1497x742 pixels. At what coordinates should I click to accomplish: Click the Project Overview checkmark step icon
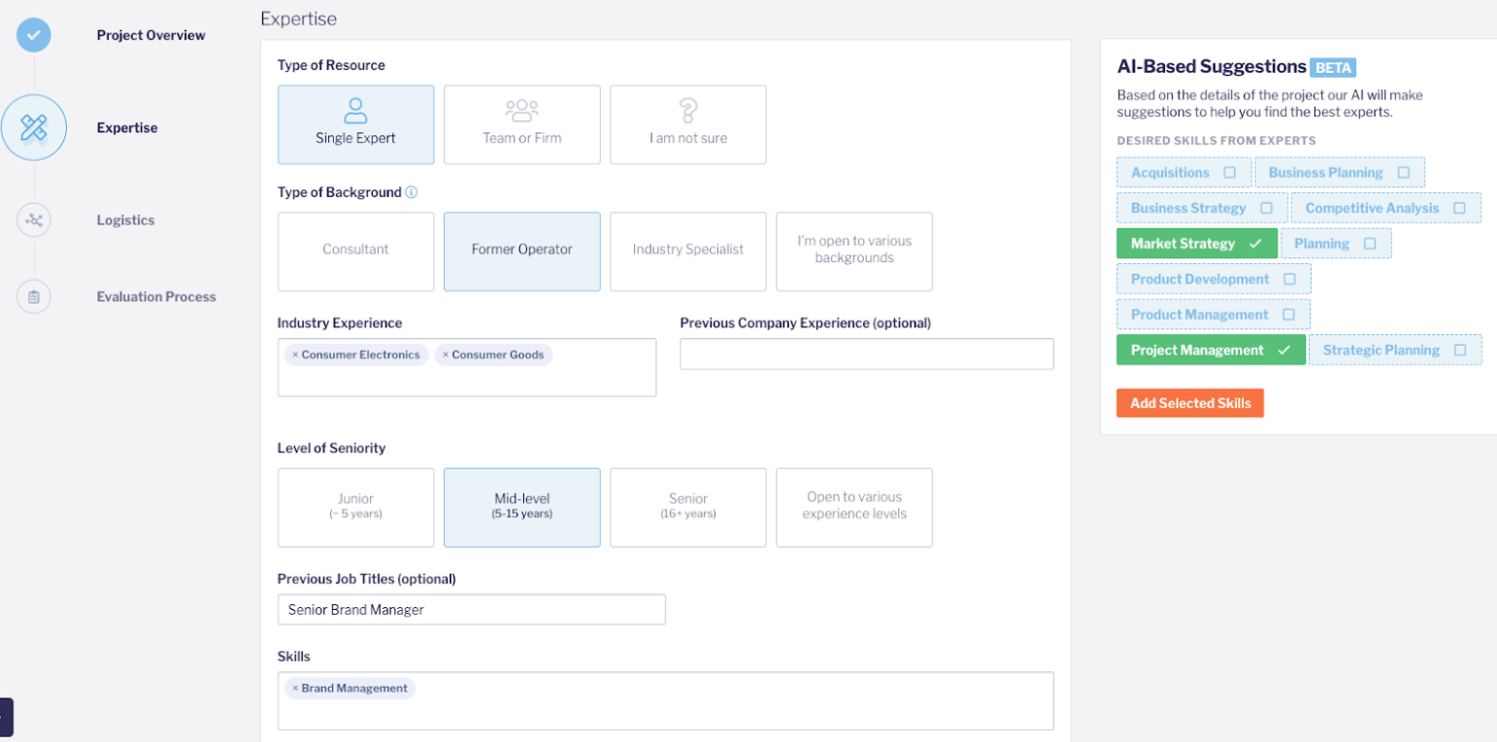pyautogui.click(x=34, y=35)
